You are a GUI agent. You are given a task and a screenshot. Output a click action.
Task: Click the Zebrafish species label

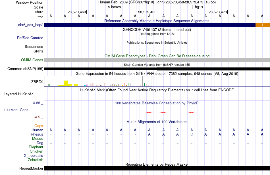tap(36, 160)
